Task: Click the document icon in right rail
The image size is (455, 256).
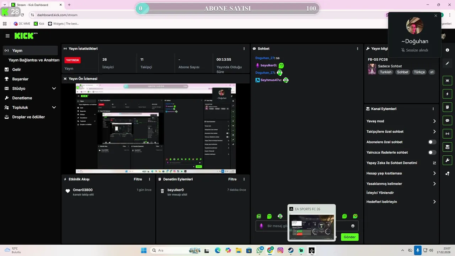Action: (x=447, y=107)
